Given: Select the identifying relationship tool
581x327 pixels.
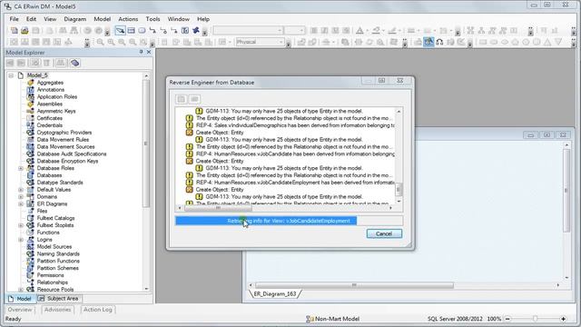Looking at the screenshot, I should [x=153, y=30].
